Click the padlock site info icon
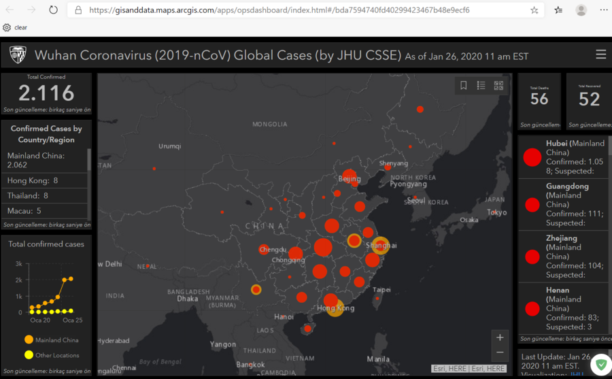Image resolution: width=612 pixels, height=379 pixels. tap(78, 10)
